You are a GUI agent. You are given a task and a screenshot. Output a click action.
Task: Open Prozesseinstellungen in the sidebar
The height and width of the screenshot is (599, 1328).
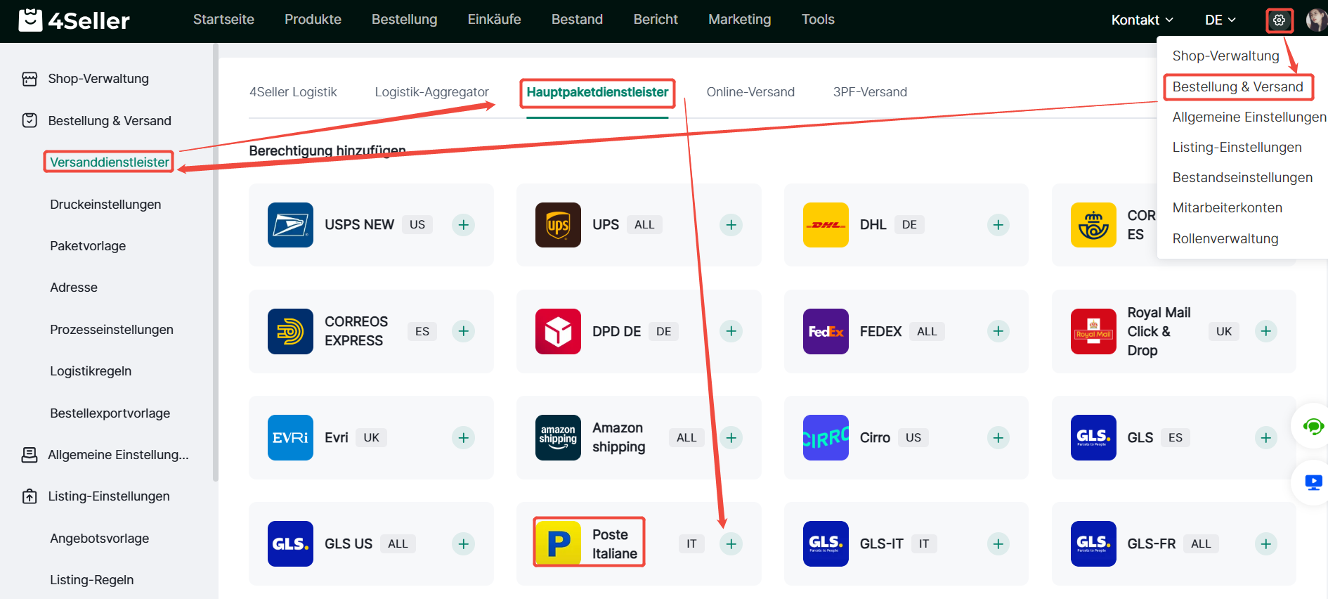click(112, 330)
